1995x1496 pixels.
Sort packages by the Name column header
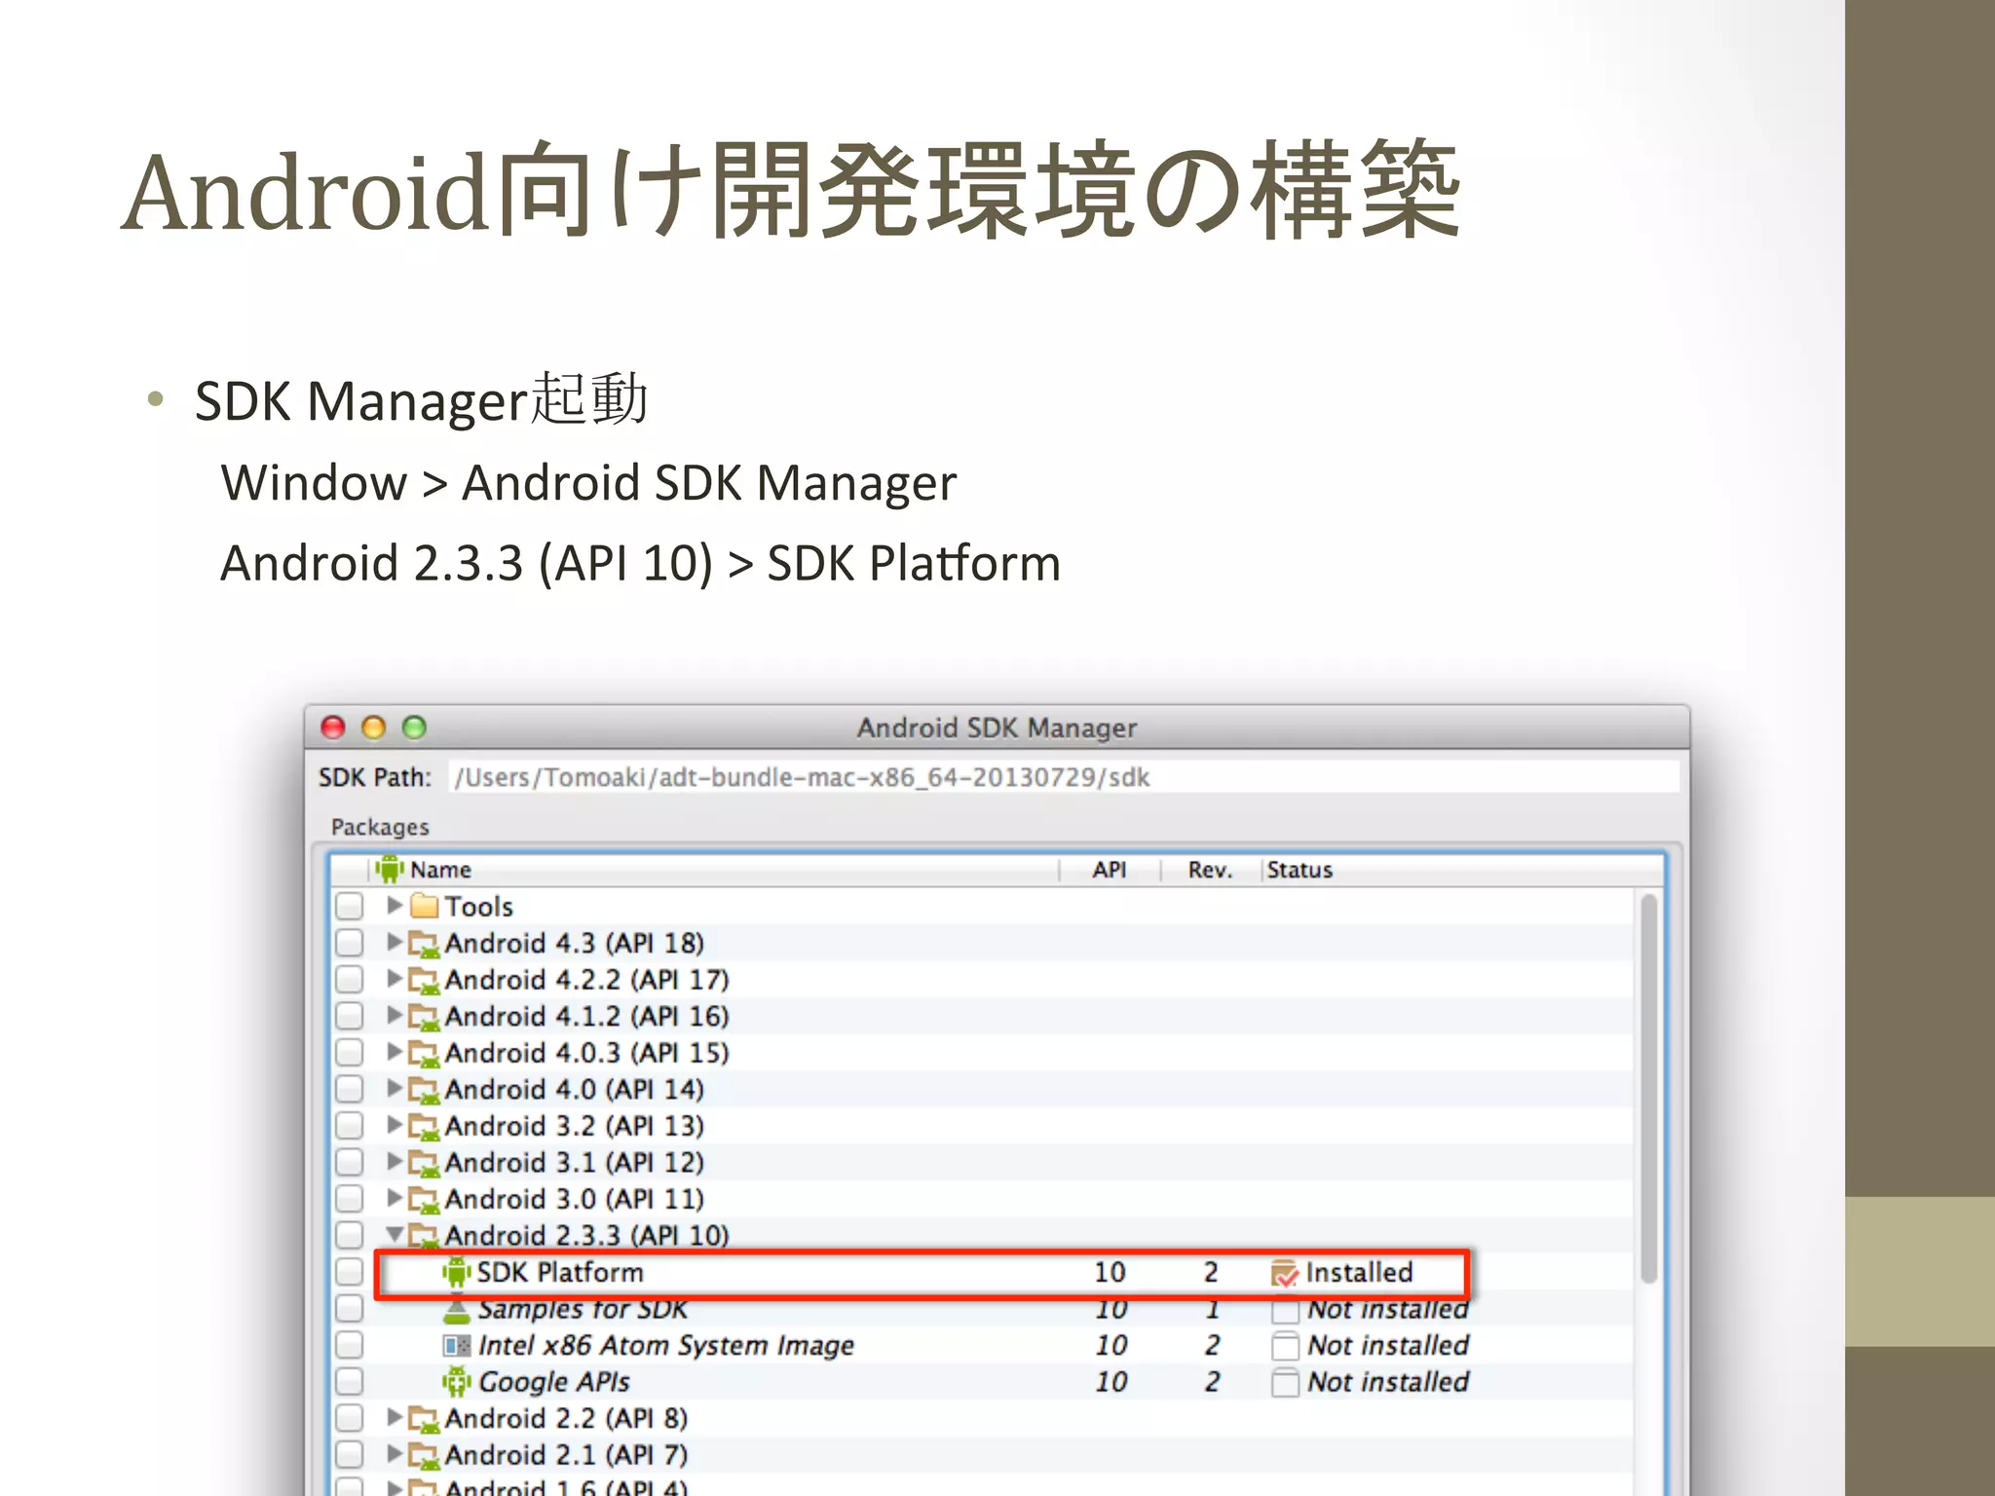(x=714, y=870)
